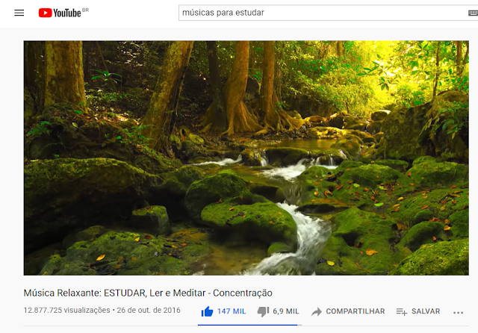Screen dimensions: 478x333
Task: Click the 12.877.725 visualizações count
Action: (x=66, y=310)
